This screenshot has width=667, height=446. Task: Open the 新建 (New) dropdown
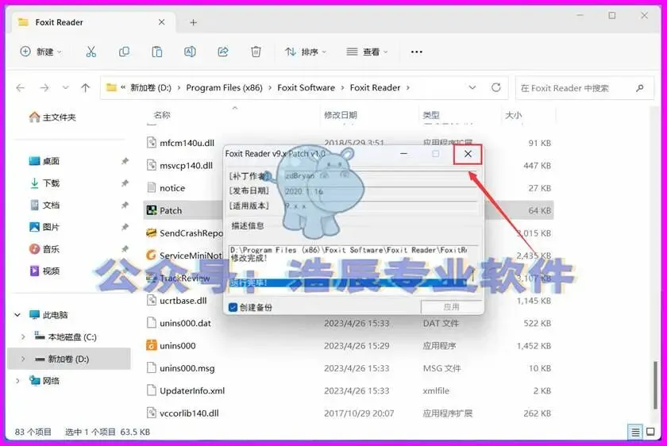40,52
